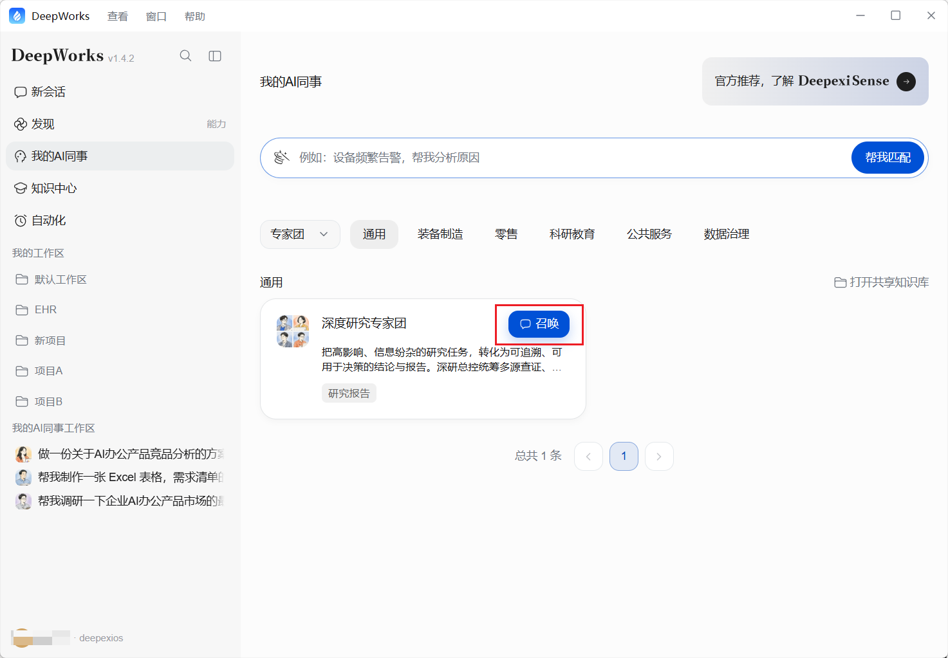Select page 1 in pagination
This screenshot has width=948, height=658.
[624, 456]
